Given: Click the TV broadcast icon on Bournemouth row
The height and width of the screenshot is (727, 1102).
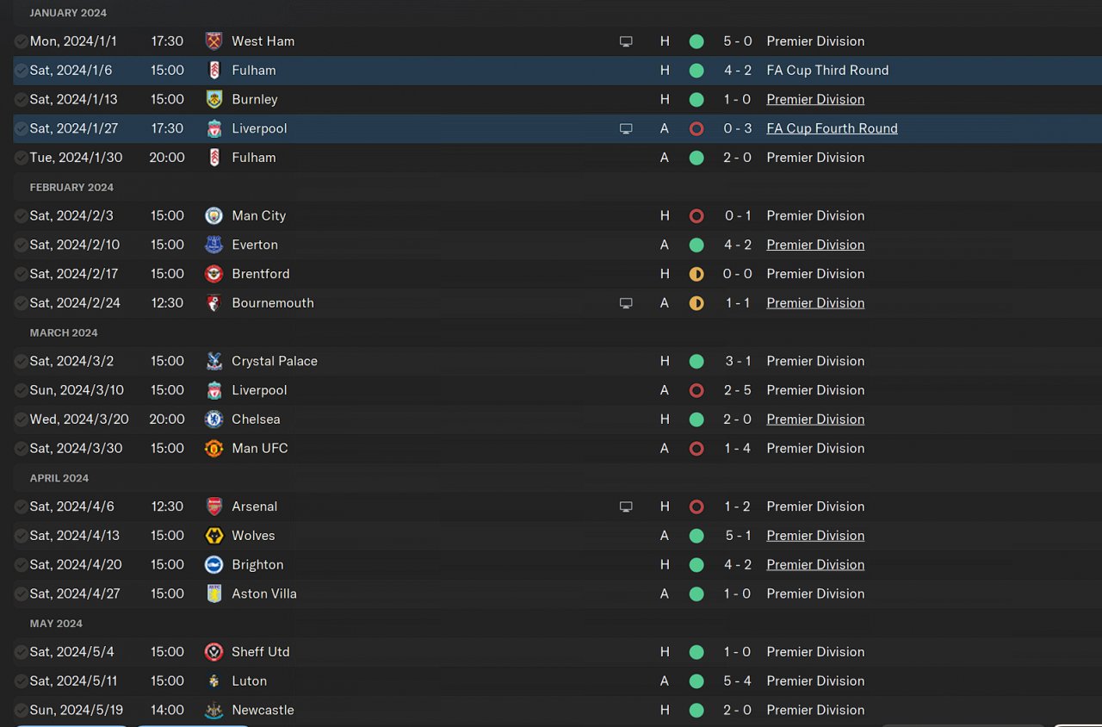Looking at the screenshot, I should coord(626,303).
